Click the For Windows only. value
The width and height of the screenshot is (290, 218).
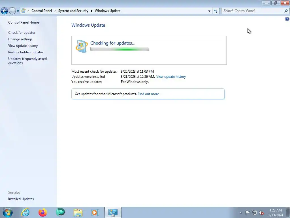pyautogui.click(x=135, y=82)
